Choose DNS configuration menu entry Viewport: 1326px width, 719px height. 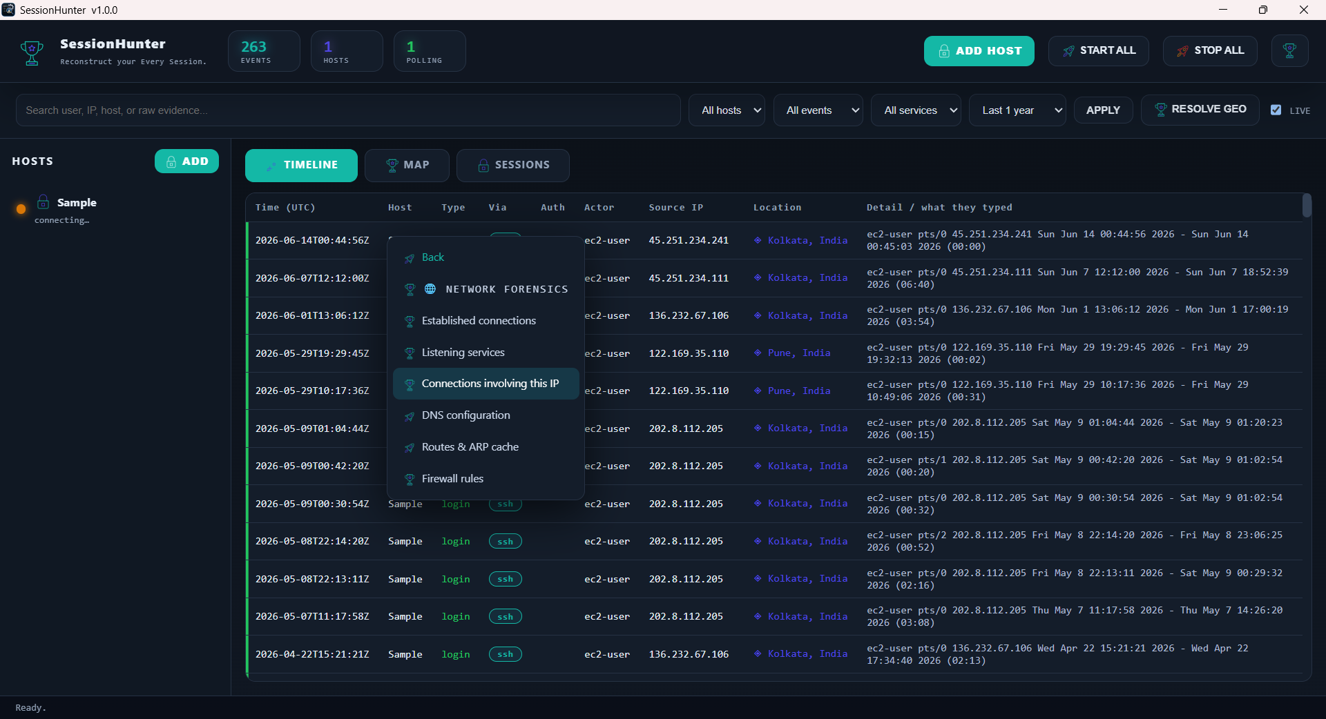[486, 415]
